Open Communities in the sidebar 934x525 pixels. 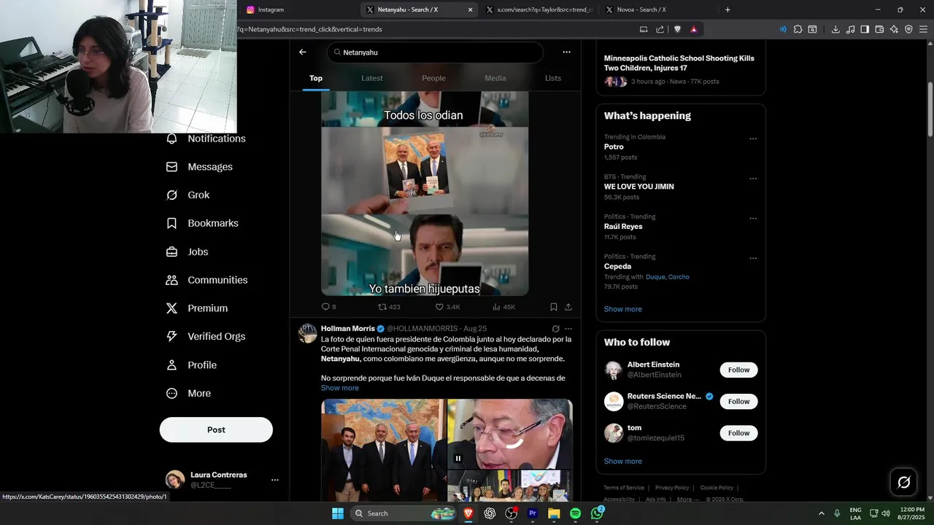(x=207, y=280)
